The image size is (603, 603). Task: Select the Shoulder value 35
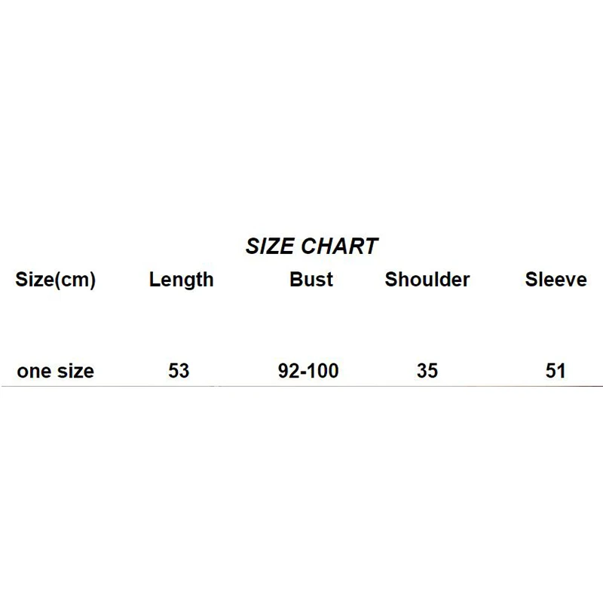pyautogui.click(x=427, y=371)
